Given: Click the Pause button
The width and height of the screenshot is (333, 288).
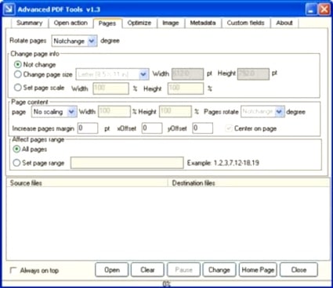Looking at the screenshot, I should pyautogui.click(x=183, y=270).
